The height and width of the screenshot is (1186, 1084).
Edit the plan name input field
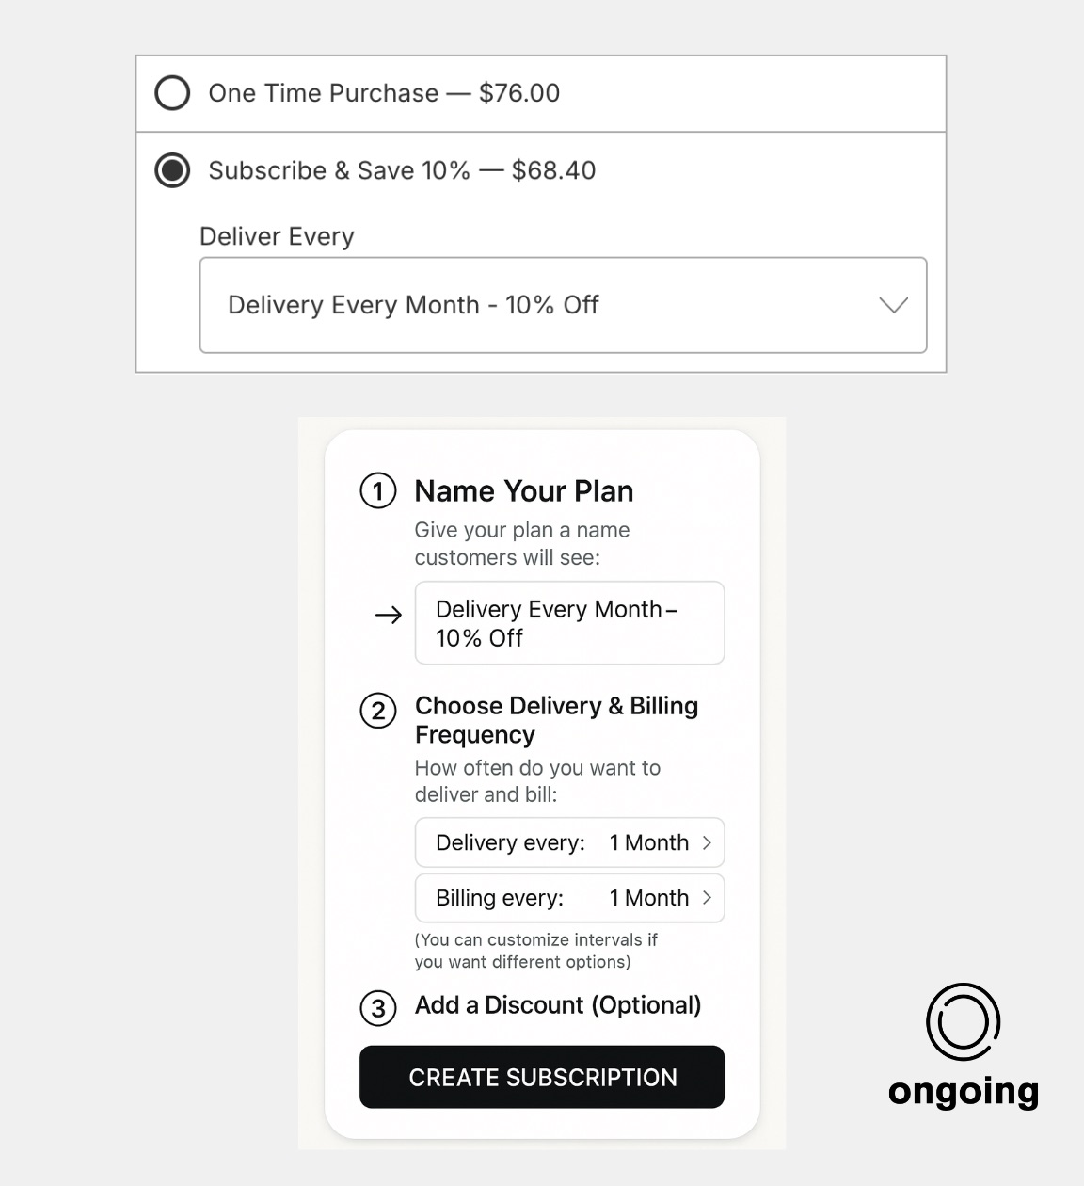pyautogui.click(x=569, y=623)
